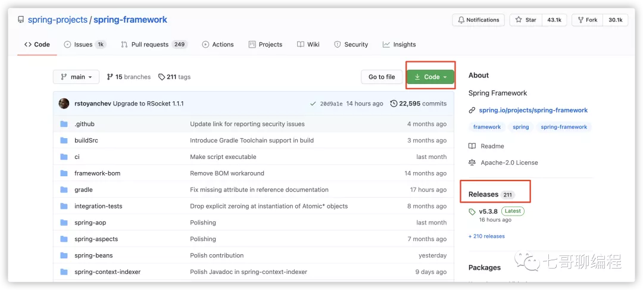
Task: Open the 22,595 commits link
Action: [419, 104]
